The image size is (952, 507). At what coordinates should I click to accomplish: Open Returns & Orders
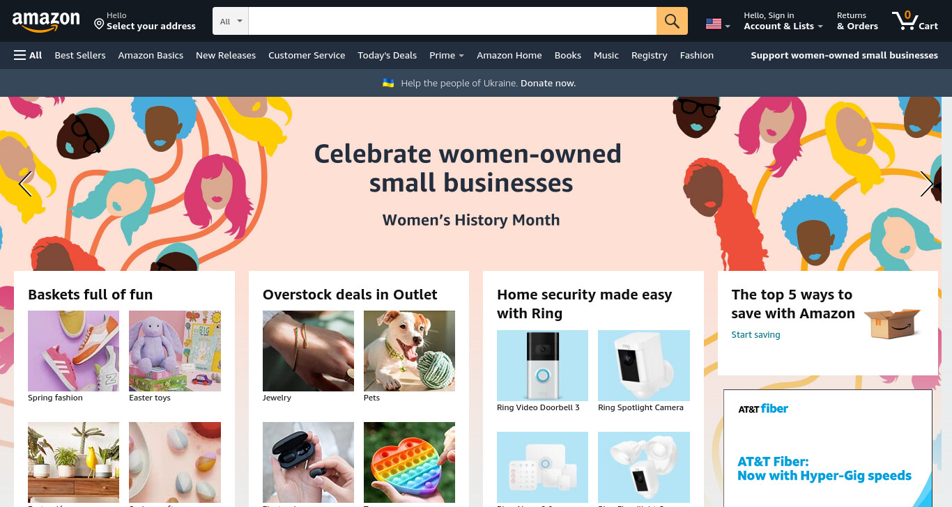click(x=857, y=21)
